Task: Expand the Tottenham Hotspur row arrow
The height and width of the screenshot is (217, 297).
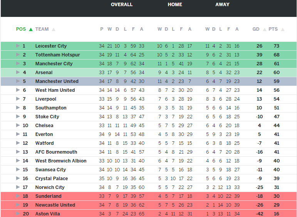Action: tap(18, 55)
